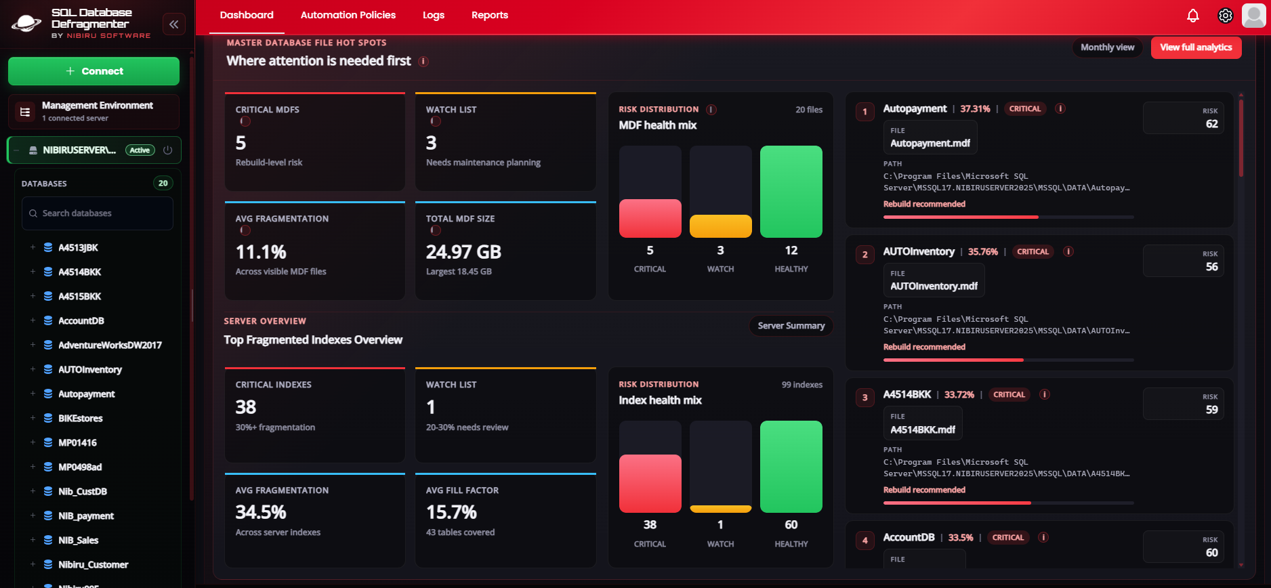Toggle power for NIBIRUSERVER connection
Screen dimensions: 1271x588
tap(168, 150)
